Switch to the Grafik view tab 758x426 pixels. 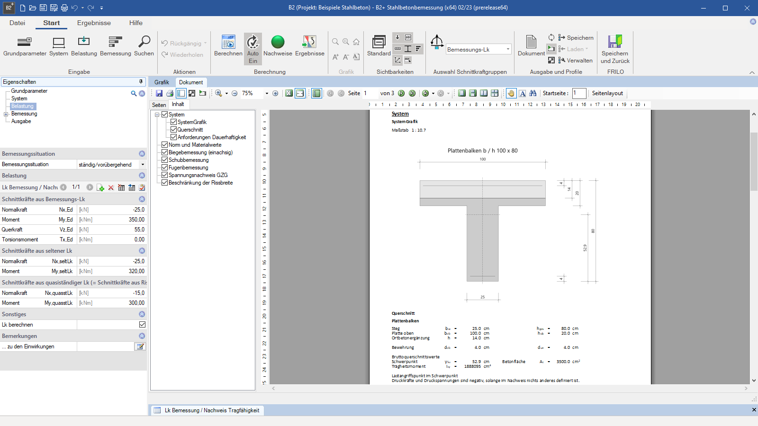point(162,82)
